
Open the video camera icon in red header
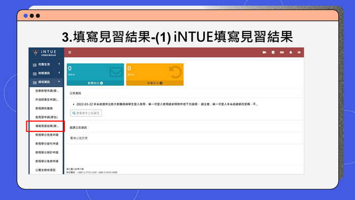pos(264,52)
